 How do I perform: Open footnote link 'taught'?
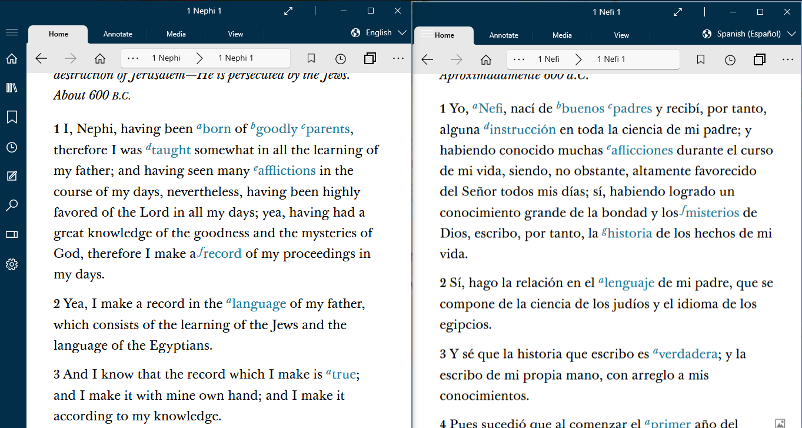click(168, 150)
